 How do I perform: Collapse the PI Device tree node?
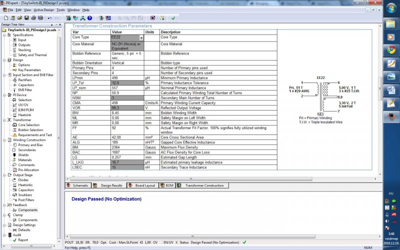point(4,95)
